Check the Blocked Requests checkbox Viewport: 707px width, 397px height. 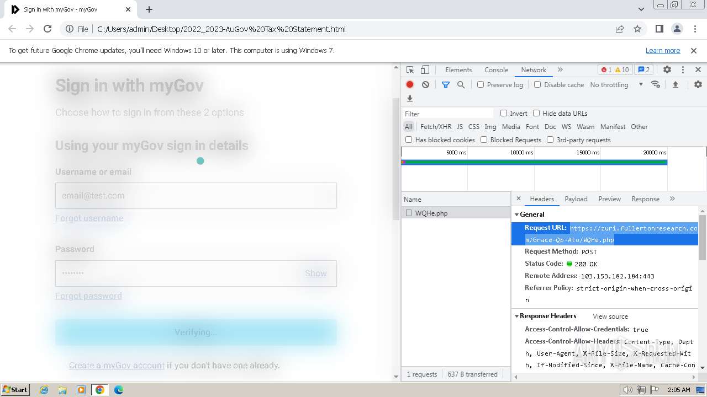click(484, 140)
